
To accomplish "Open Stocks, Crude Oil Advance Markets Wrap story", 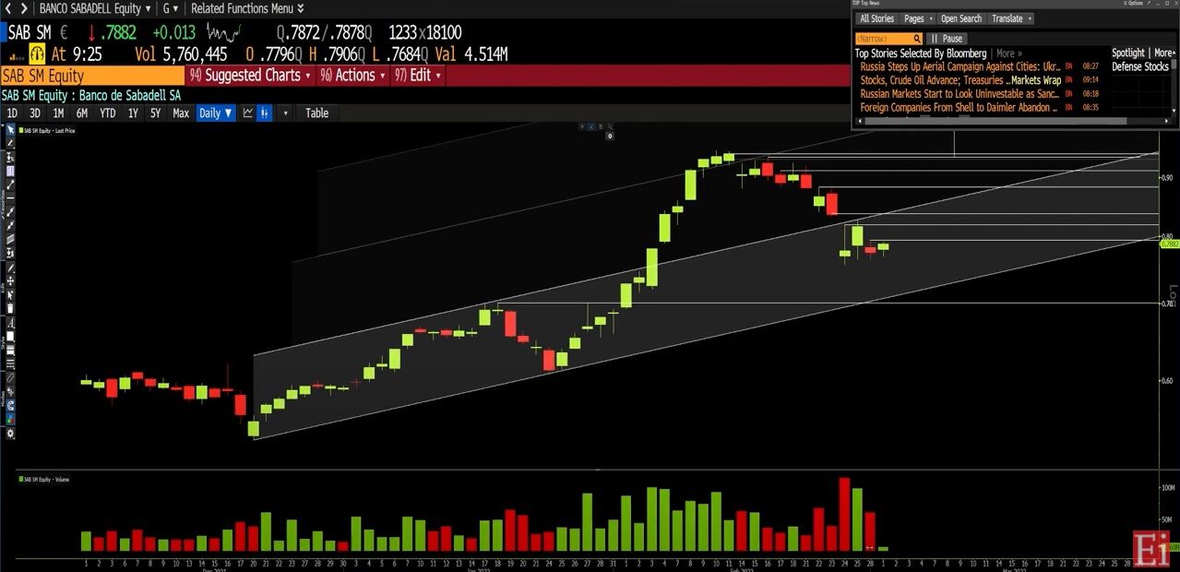I will (x=960, y=80).
